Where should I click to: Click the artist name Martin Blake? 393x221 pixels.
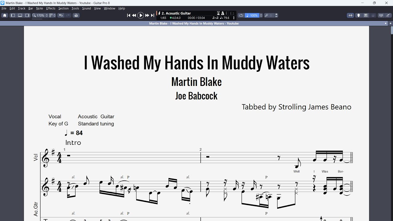coord(196,82)
